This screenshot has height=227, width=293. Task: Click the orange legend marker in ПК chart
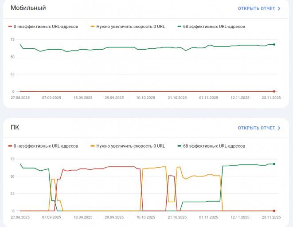[93, 146]
